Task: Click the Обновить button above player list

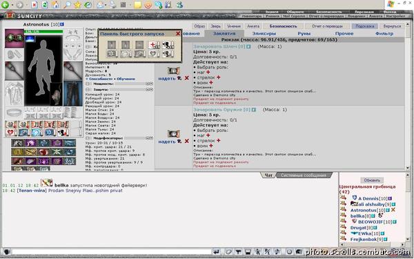Action: (x=372, y=180)
